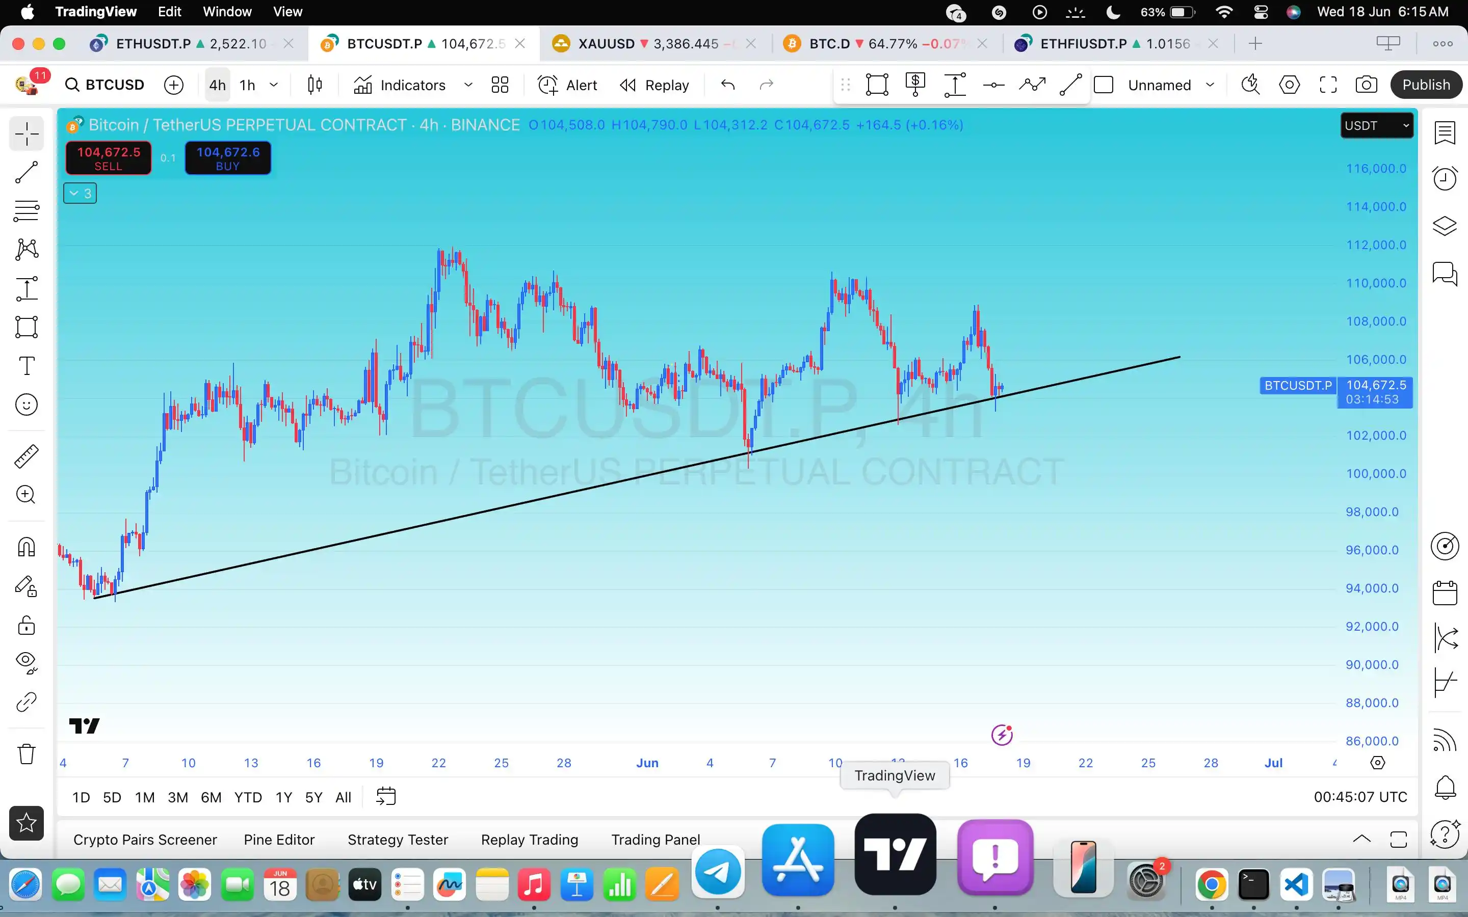Open the Indicators dialog
This screenshot has width=1468, height=917.
400,85
